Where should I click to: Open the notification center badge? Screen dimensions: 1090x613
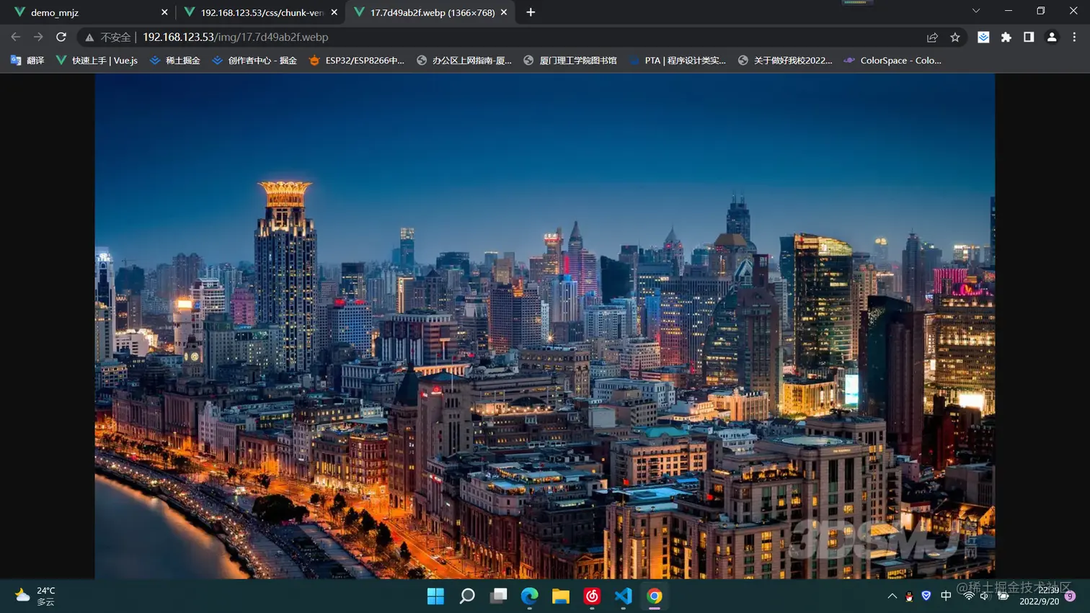tap(1071, 596)
